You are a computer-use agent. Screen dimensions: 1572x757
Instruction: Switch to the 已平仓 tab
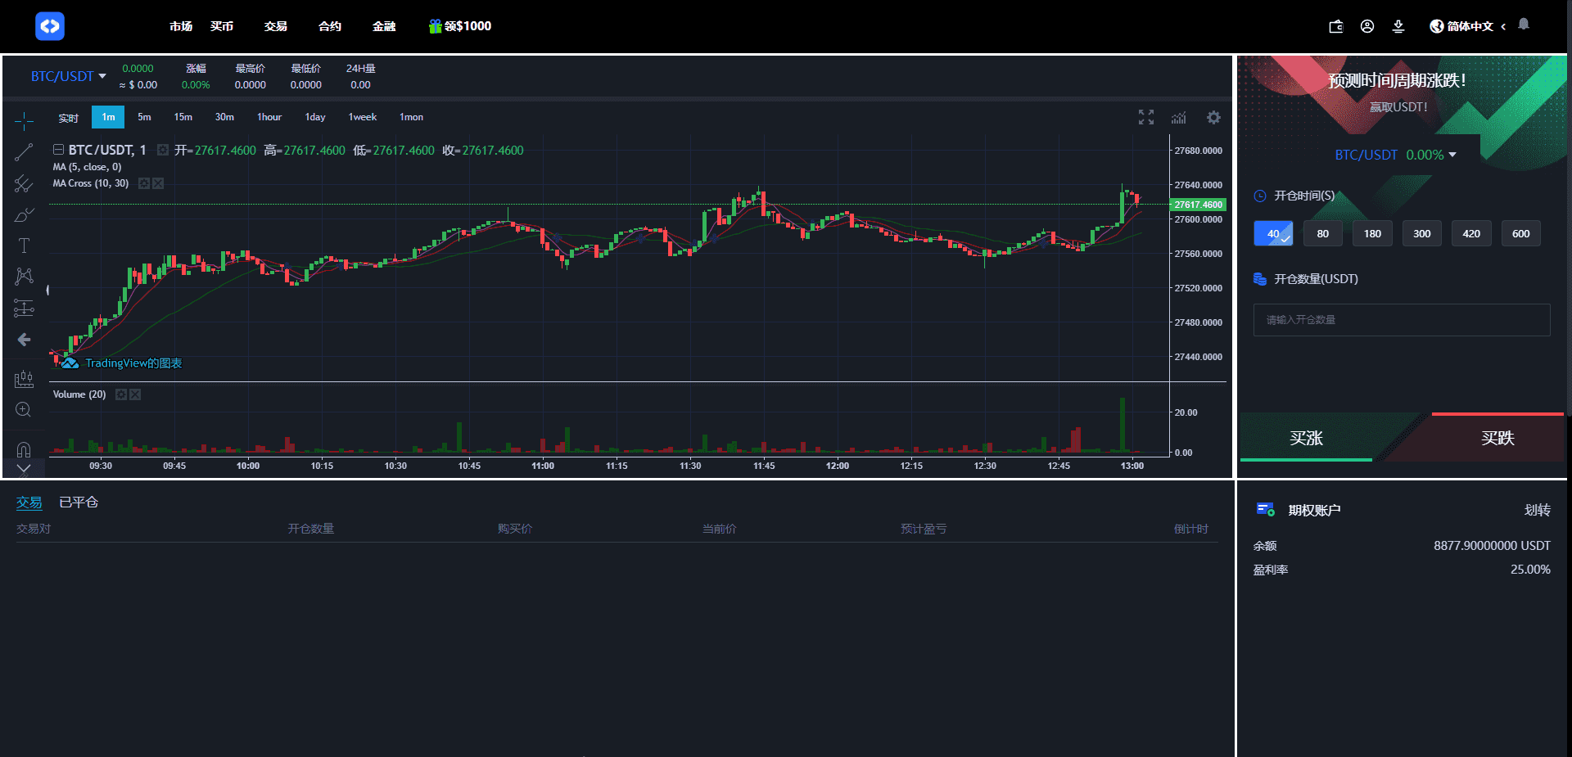click(79, 502)
